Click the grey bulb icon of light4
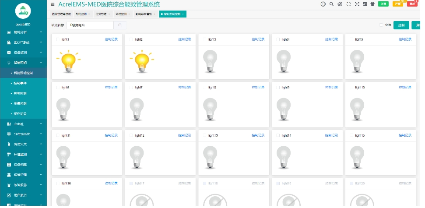The height and width of the screenshot is (208, 425). (x=284, y=61)
